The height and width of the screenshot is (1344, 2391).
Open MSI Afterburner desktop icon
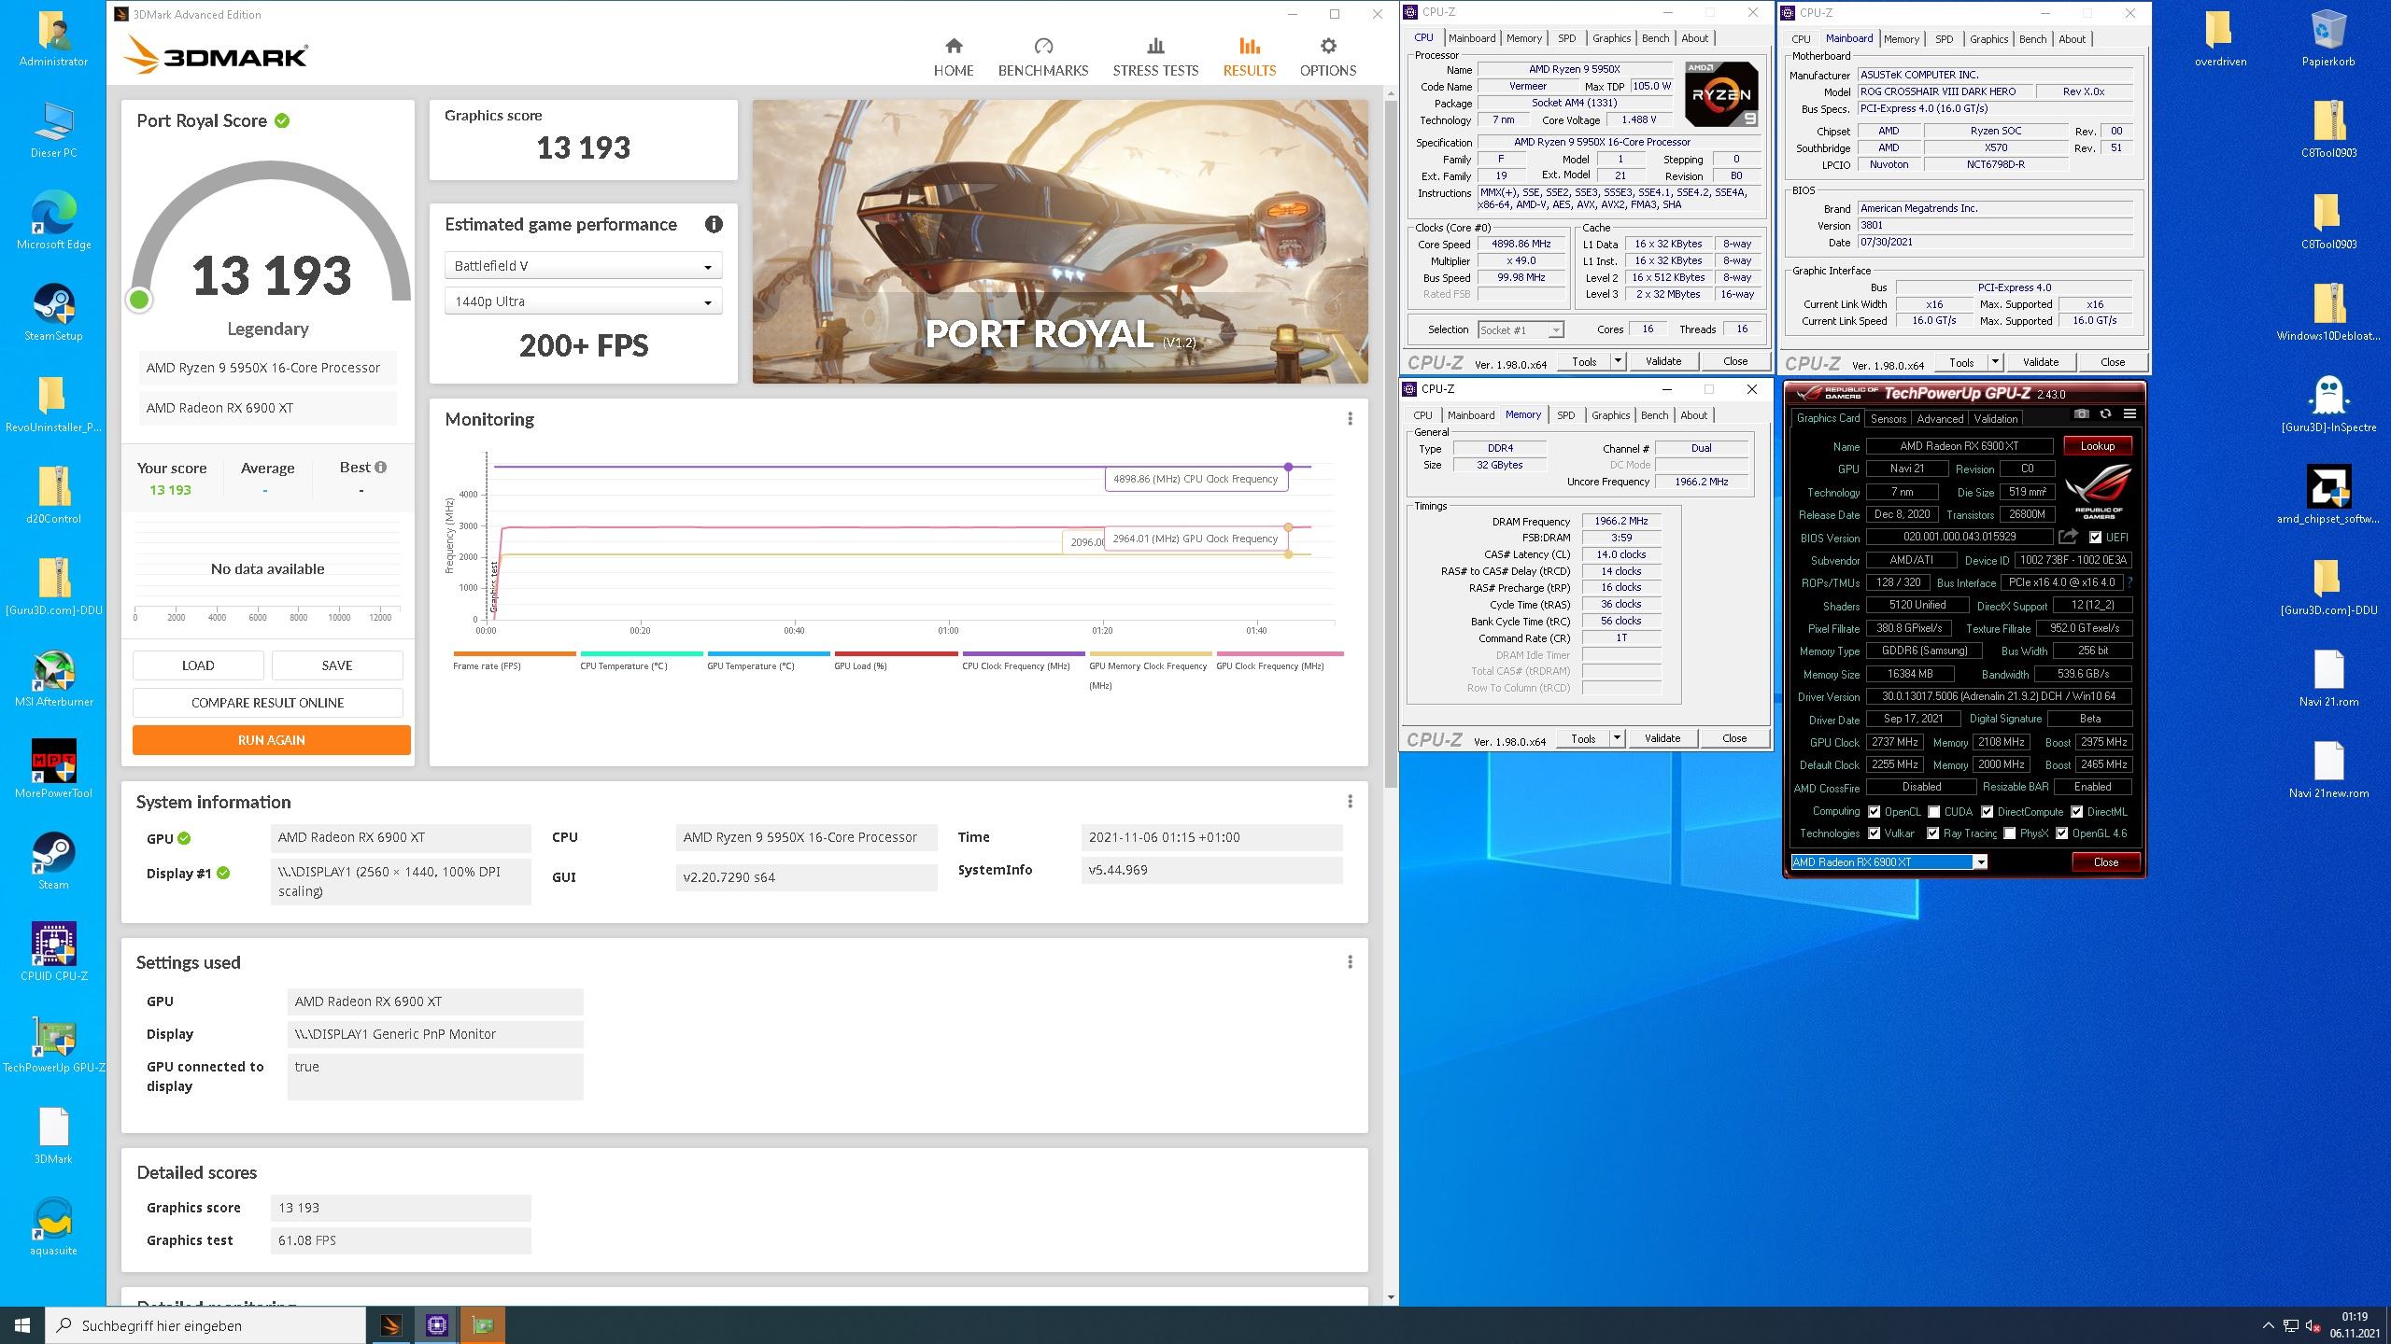click(x=53, y=679)
